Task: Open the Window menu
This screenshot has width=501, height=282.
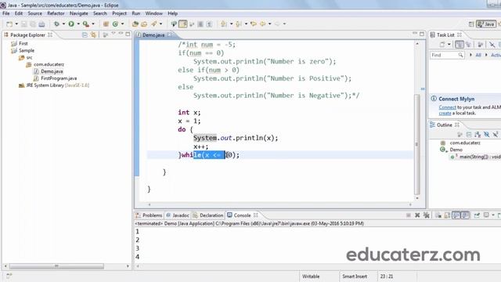Action: 153,13
